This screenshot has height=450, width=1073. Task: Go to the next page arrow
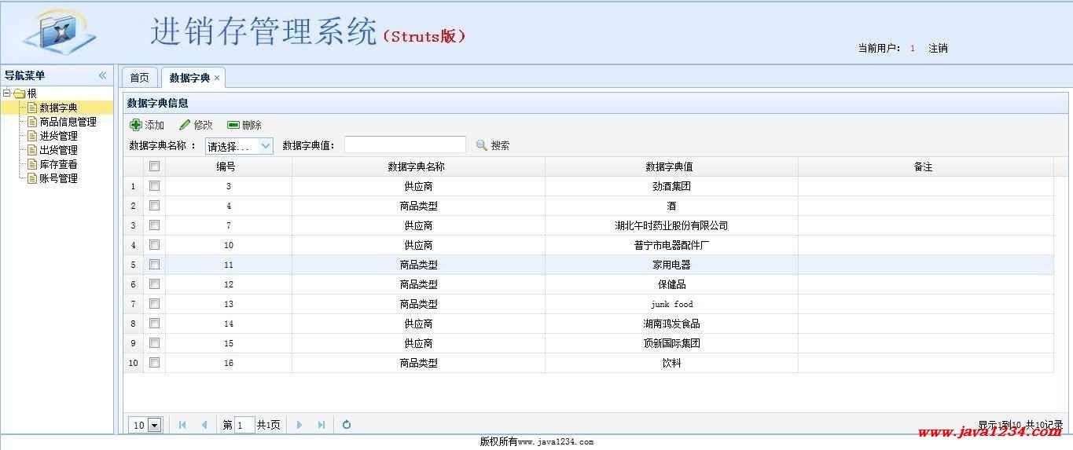(x=299, y=425)
